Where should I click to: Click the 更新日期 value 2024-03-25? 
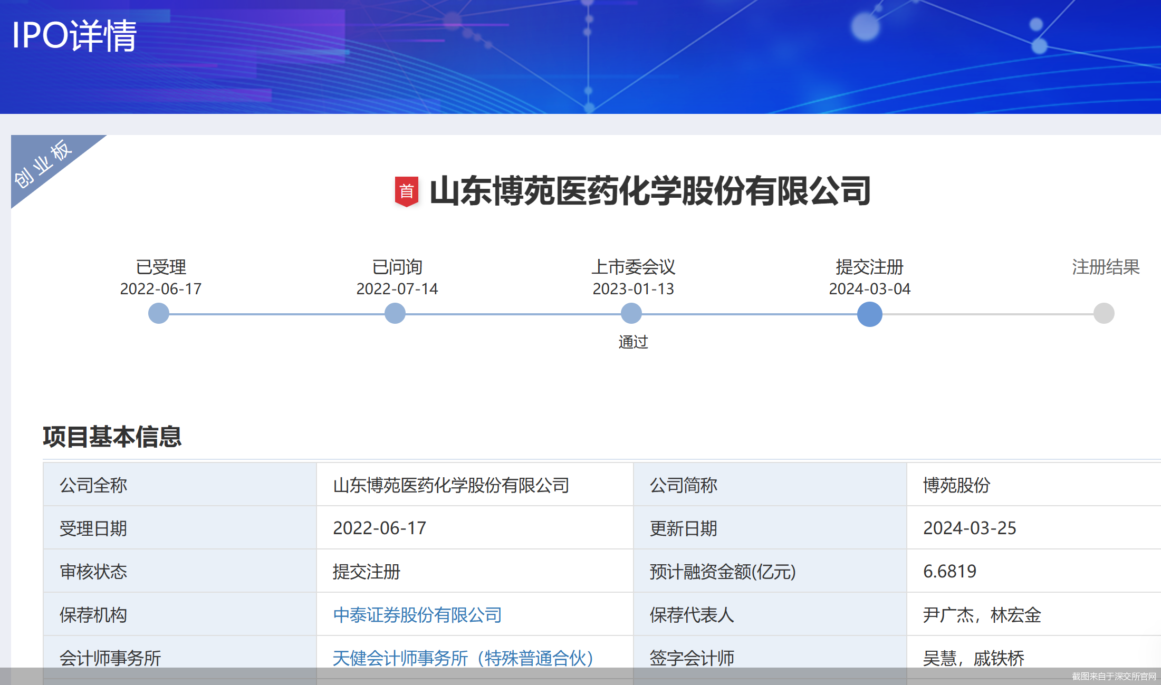click(x=970, y=528)
